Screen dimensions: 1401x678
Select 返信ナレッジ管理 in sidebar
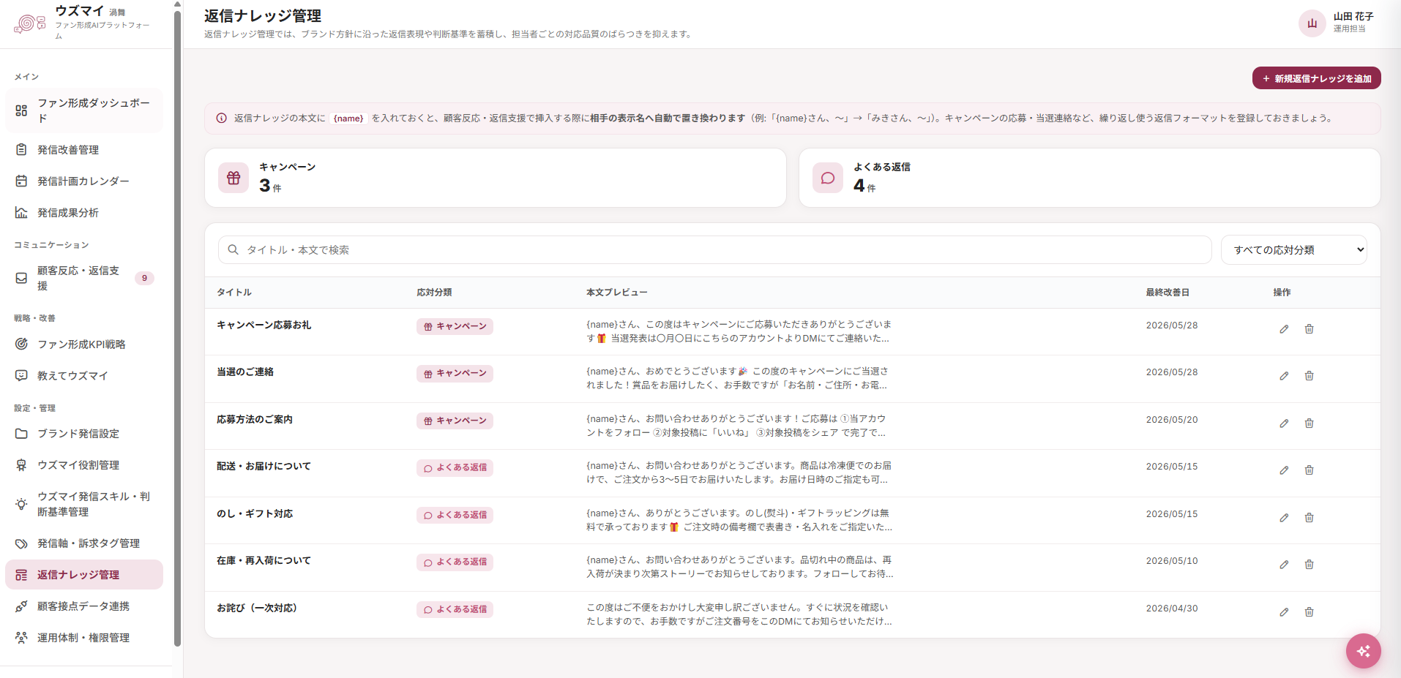[84, 575]
